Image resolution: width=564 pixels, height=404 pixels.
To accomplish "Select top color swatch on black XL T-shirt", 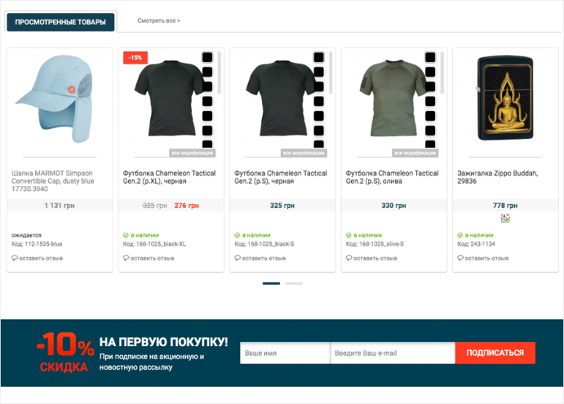I will 207,57.
